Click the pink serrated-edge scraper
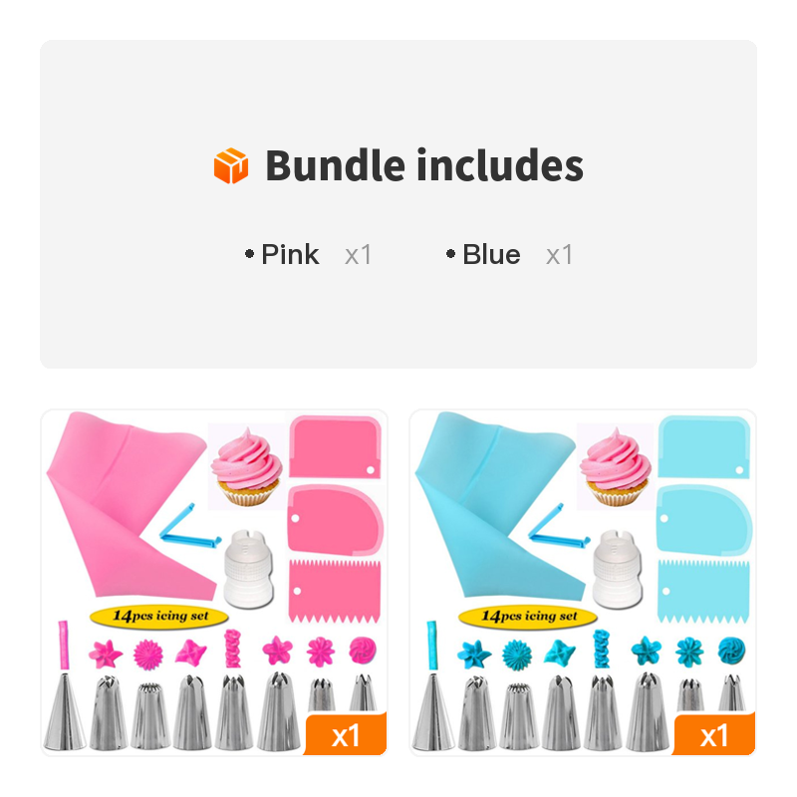 click(x=335, y=591)
